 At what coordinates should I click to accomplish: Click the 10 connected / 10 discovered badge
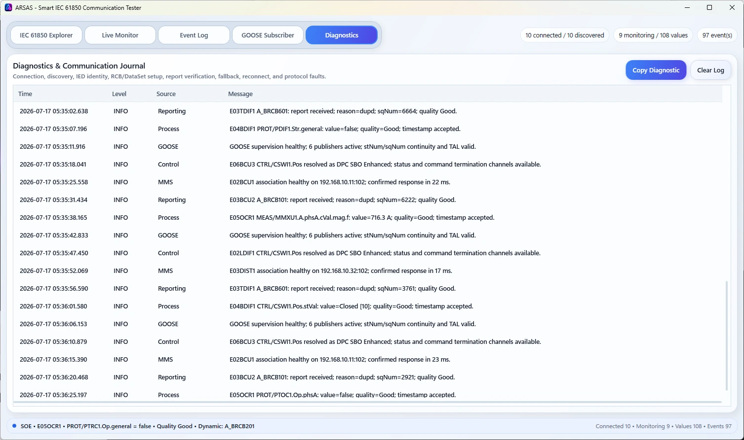point(565,35)
